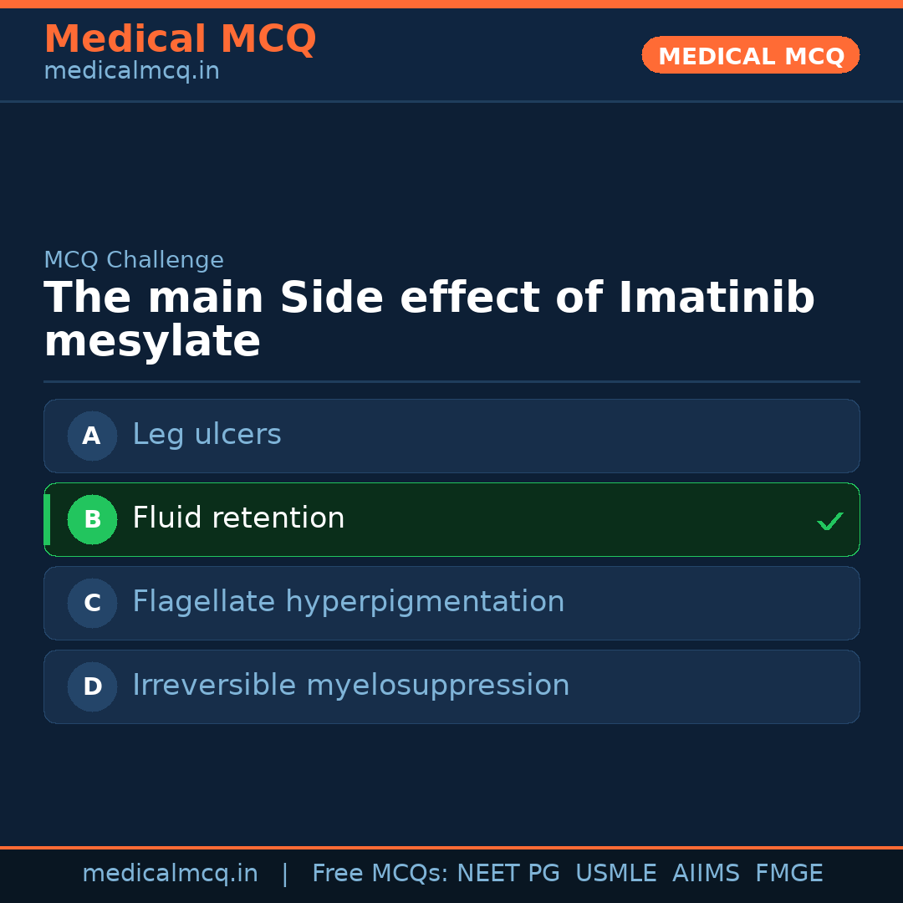The width and height of the screenshot is (903, 903).
Task: Select Irreversible myelosuppression answer
Action: pyautogui.click(x=350, y=686)
